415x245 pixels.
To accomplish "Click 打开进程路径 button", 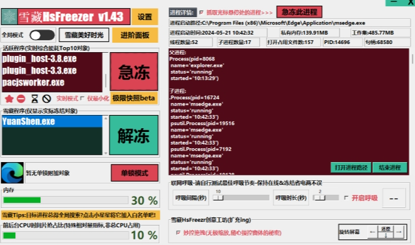I will click(x=351, y=168).
